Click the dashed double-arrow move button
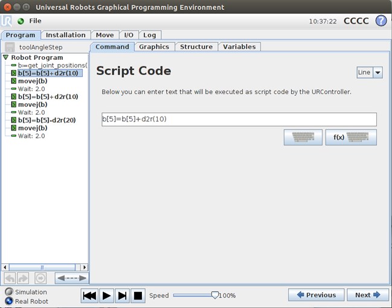392x308 pixels. [x=72, y=278]
